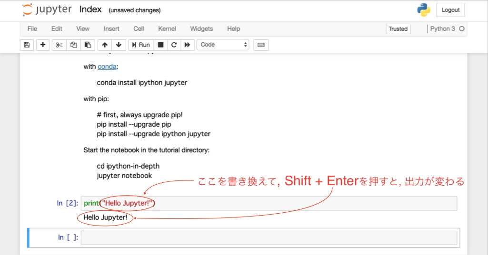Interrupt the kernel with stop icon
The width and height of the screenshot is (488, 255).
[x=160, y=45]
